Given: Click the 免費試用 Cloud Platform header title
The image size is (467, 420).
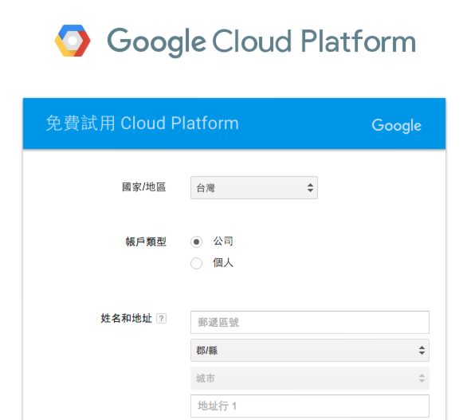Looking at the screenshot, I should [x=143, y=123].
